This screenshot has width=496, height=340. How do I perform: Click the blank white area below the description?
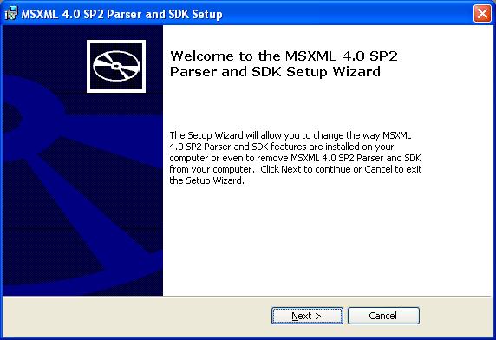(x=326, y=240)
